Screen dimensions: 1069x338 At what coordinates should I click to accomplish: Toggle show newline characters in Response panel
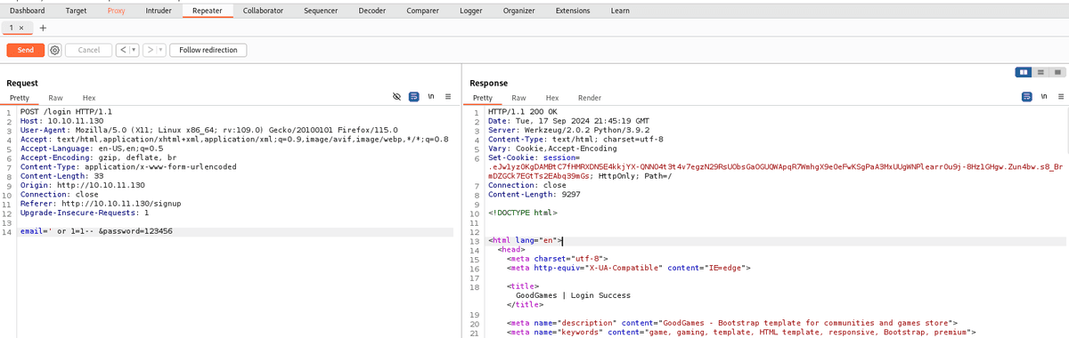tap(1044, 97)
